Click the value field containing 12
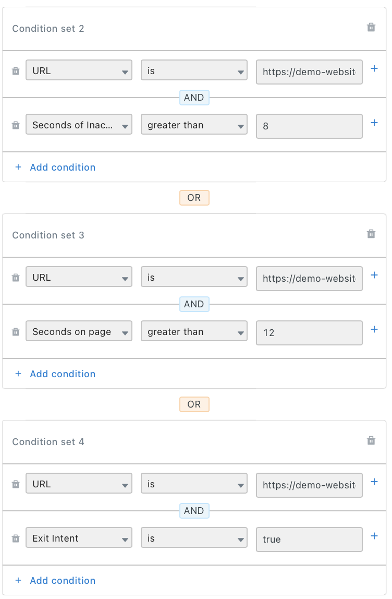392x599 pixels. [x=309, y=333]
